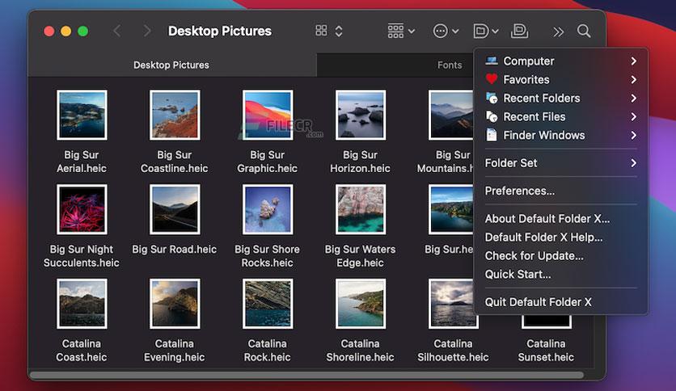Select Big Sur Graphic.heic thumbnail
The image size is (676, 391).
[x=268, y=115]
